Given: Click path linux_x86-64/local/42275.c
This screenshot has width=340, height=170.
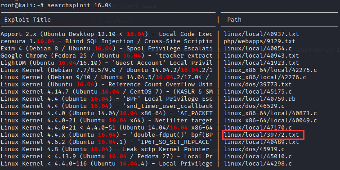Looking at the screenshot, I should [x=270, y=70].
